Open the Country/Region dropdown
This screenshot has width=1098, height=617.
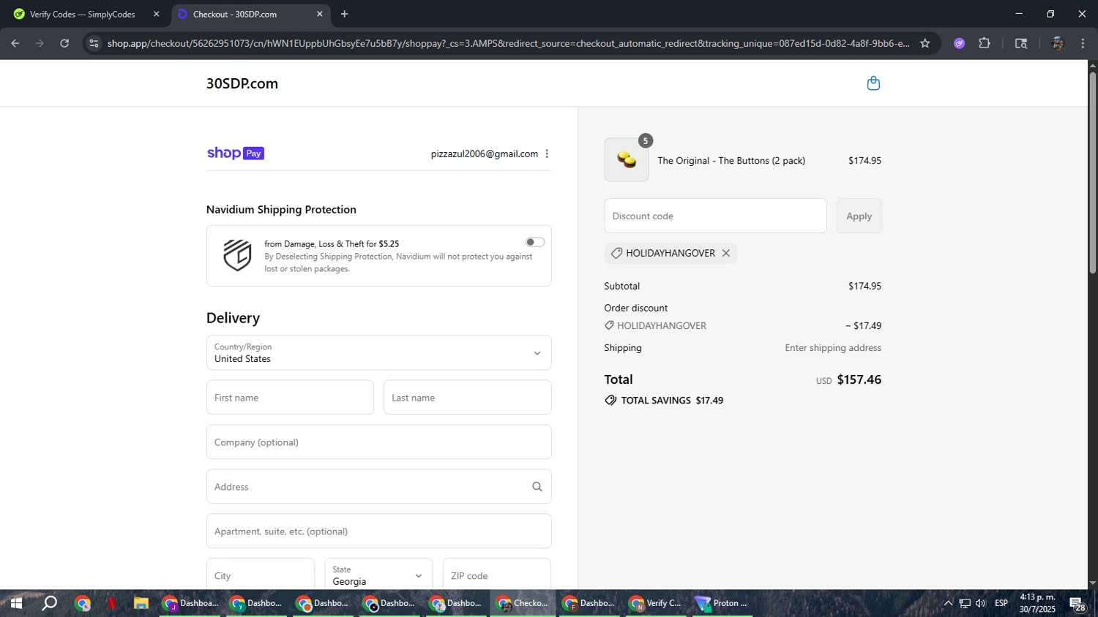[x=378, y=353]
